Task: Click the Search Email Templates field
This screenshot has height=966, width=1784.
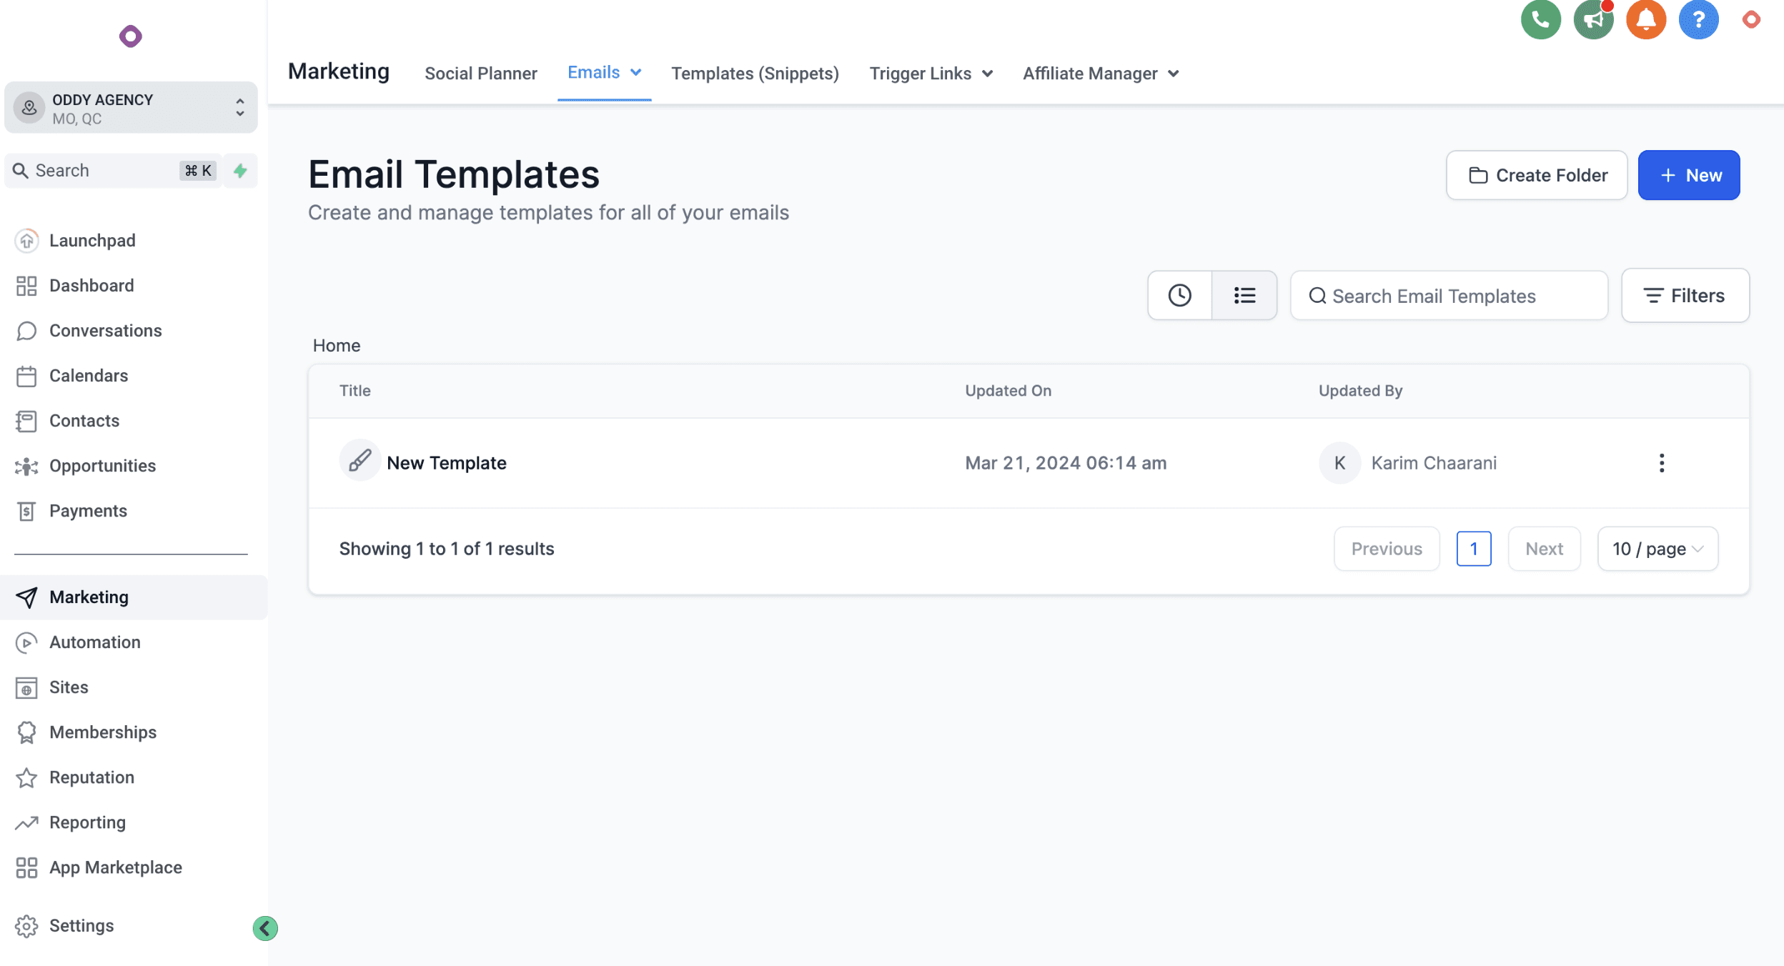Action: pyautogui.click(x=1449, y=296)
